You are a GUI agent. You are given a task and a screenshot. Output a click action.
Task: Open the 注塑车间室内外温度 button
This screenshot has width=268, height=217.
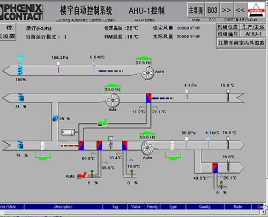pyautogui.click(x=241, y=43)
